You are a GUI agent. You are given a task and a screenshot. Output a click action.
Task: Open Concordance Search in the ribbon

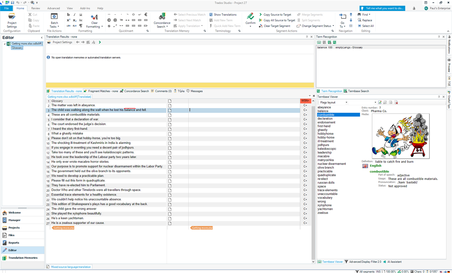tap(162, 20)
